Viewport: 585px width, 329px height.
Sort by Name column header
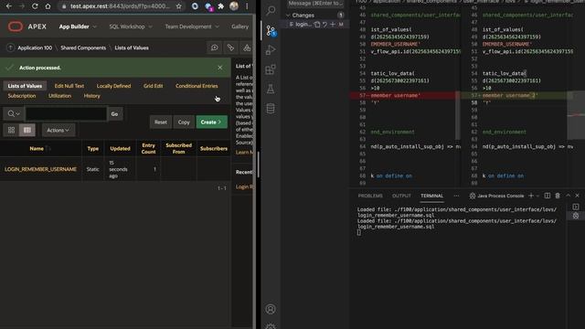(37, 148)
